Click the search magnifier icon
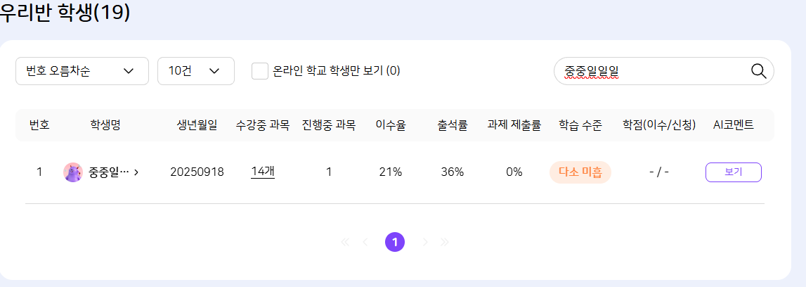Viewport: 806px width, 287px height. click(x=758, y=71)
